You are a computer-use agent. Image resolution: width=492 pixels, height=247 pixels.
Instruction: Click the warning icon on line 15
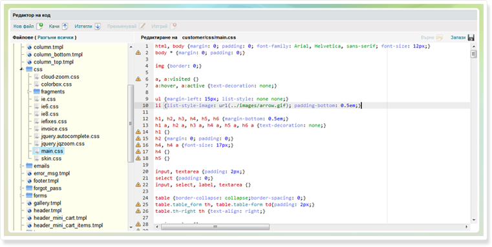[x=138, y=139]
